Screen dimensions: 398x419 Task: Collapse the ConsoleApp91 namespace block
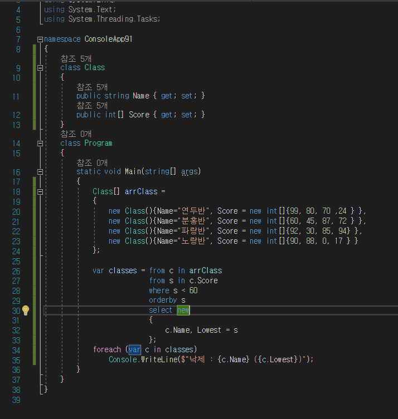click(x=40, y=40)
